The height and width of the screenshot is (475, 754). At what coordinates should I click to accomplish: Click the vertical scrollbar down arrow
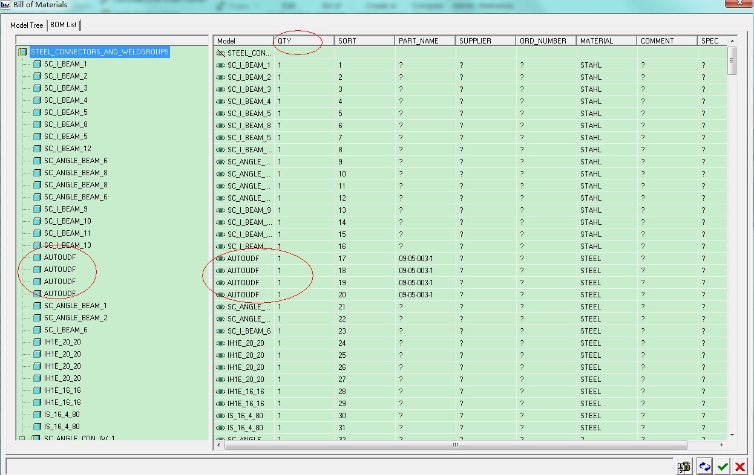tap(732, 435)
